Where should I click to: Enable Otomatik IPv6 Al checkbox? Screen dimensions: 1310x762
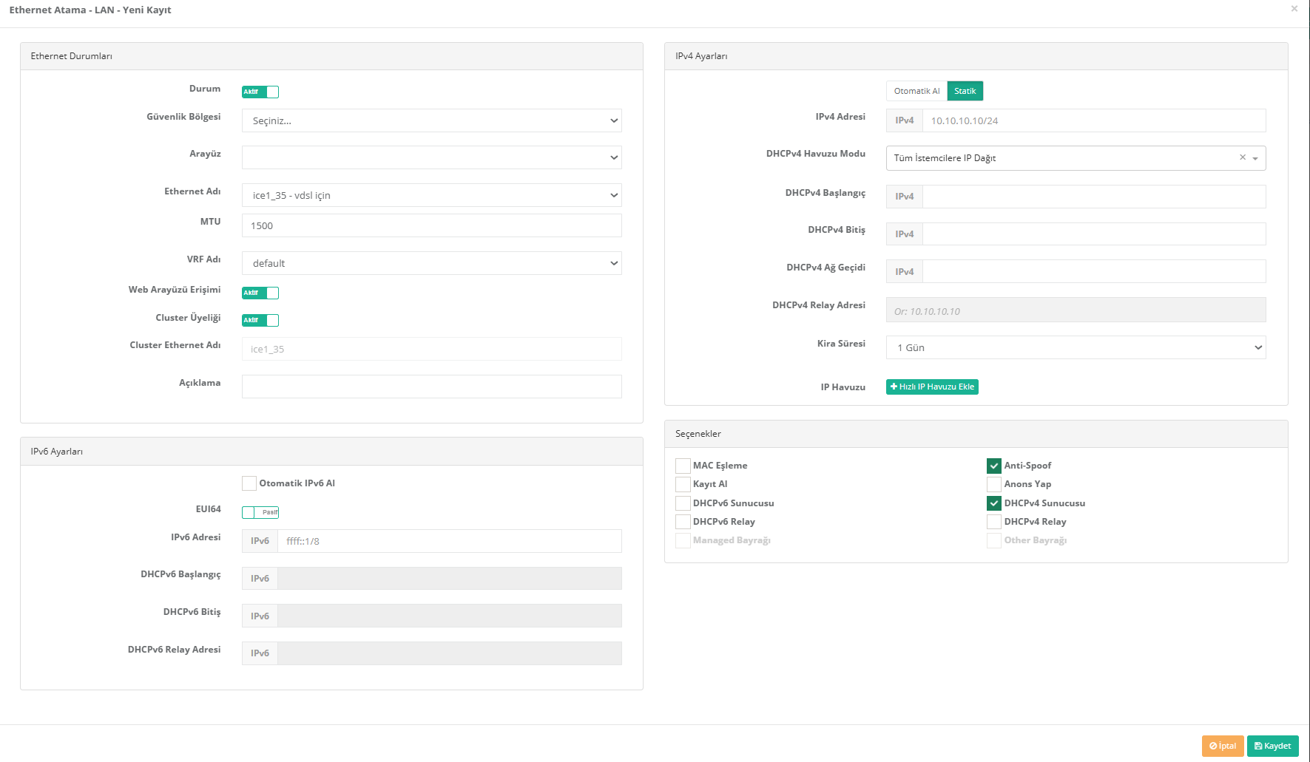pyautogui.click(x=249, y=483)
